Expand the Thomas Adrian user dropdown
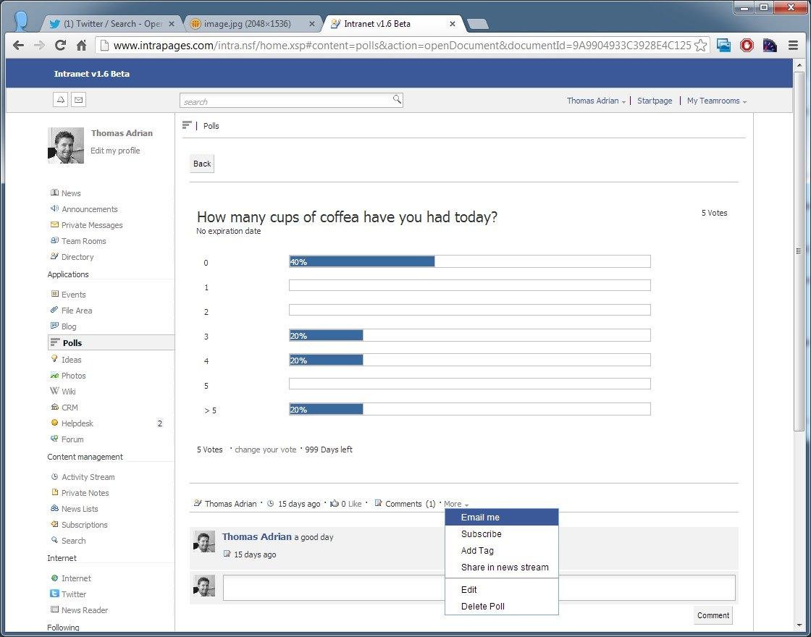 click(x=596, y=101)
